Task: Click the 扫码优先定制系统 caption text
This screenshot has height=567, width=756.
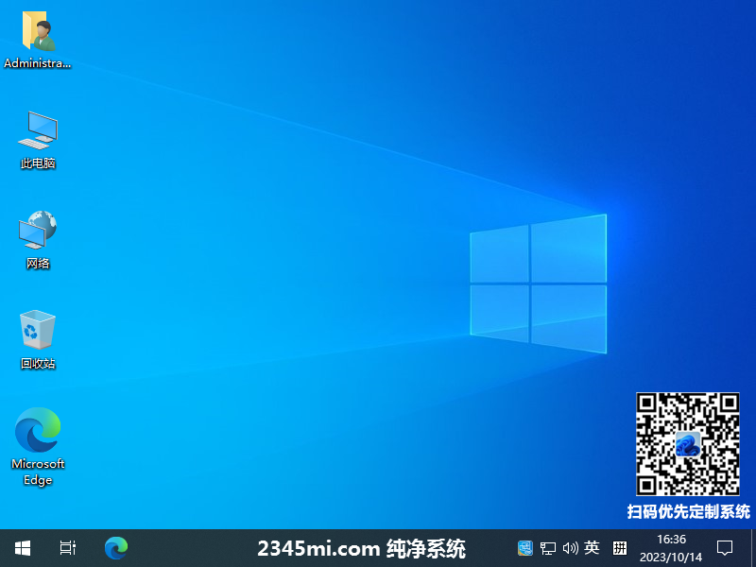Action: (x=688, y=511)
